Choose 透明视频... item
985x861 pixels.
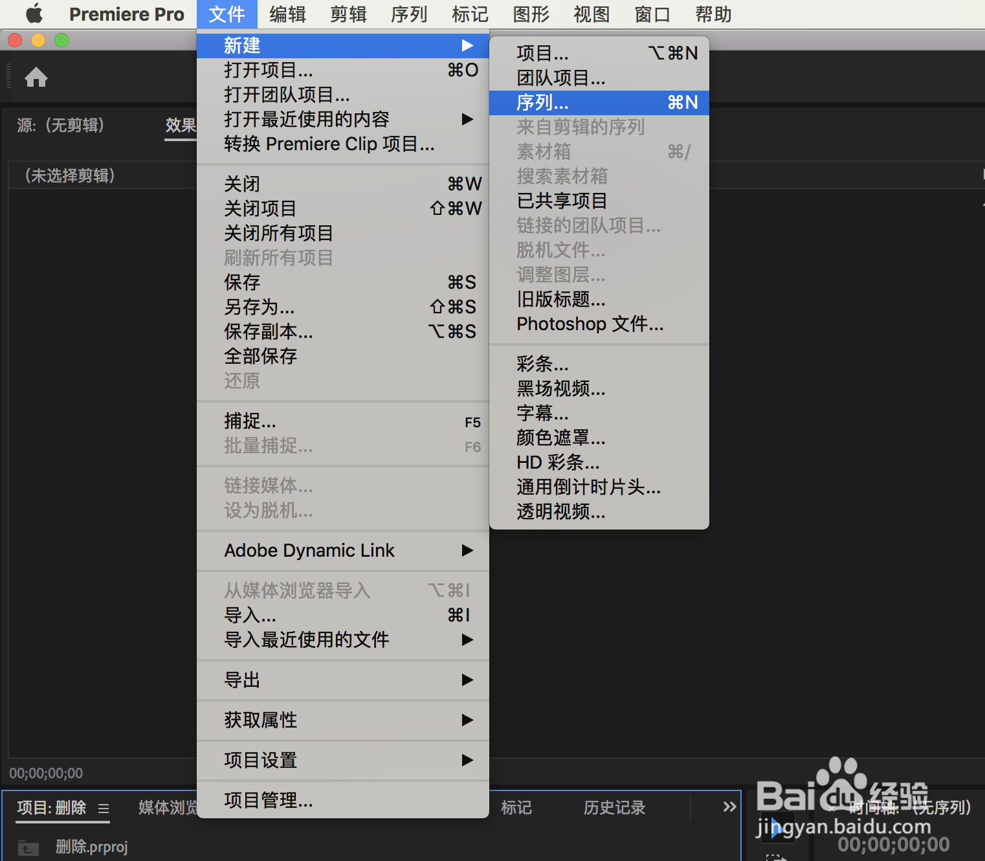point(599,511)
